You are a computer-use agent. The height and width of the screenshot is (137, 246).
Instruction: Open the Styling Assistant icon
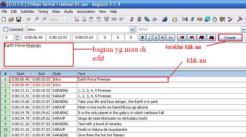pos(192,19)
